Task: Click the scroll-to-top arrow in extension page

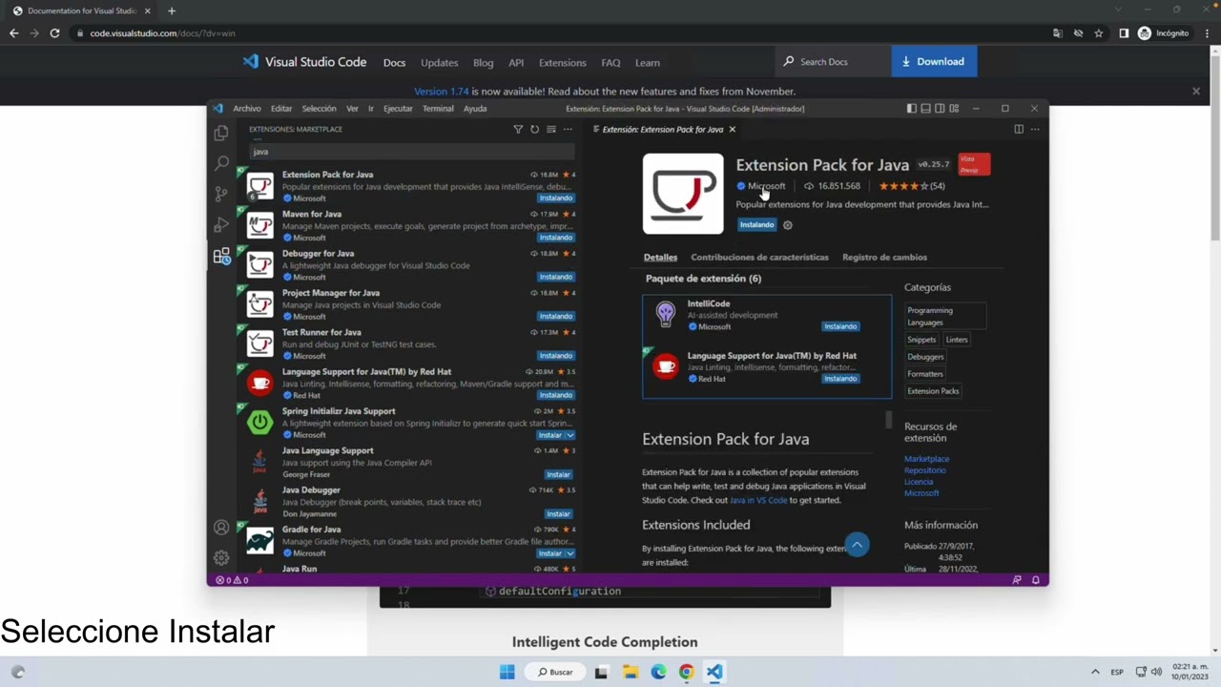Action: point(857,545)
